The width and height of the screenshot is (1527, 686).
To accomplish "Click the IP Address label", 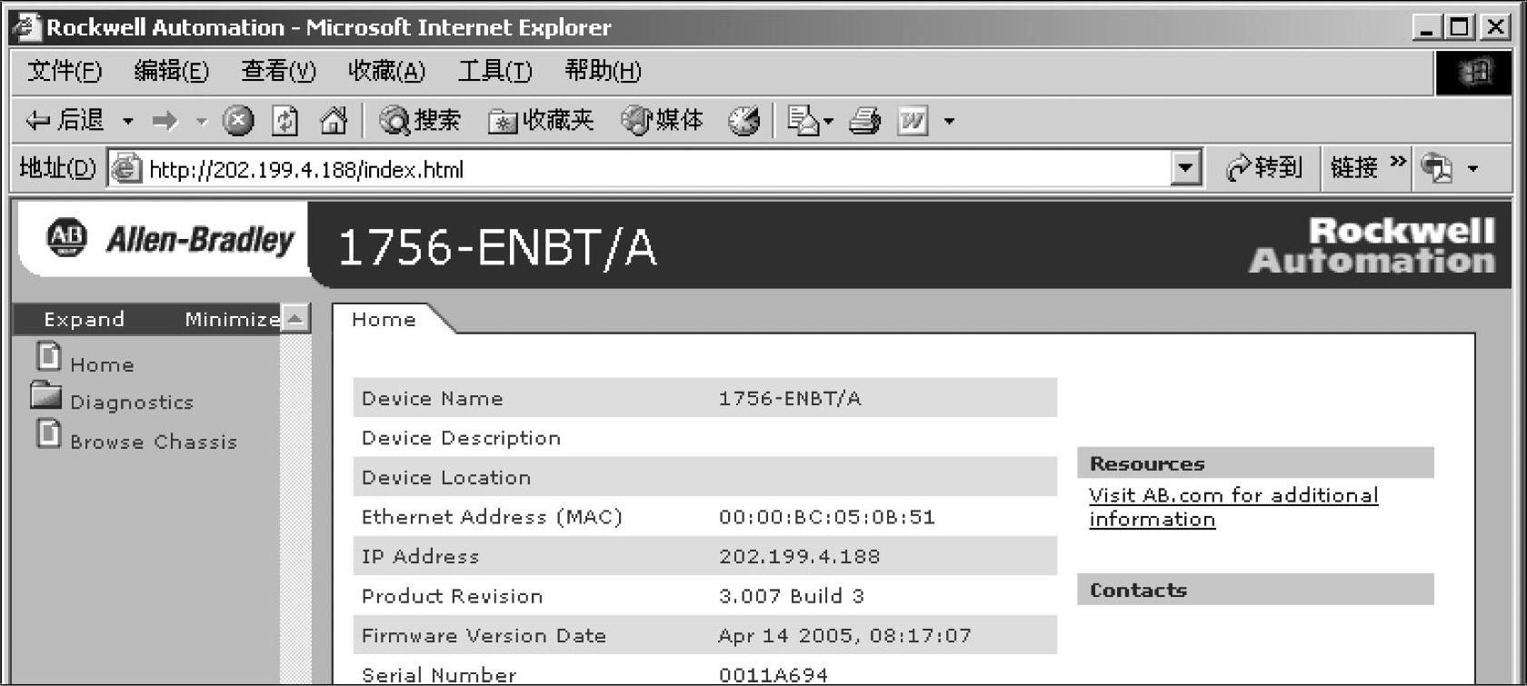I will pyautogui.click(x=420, y=556).
